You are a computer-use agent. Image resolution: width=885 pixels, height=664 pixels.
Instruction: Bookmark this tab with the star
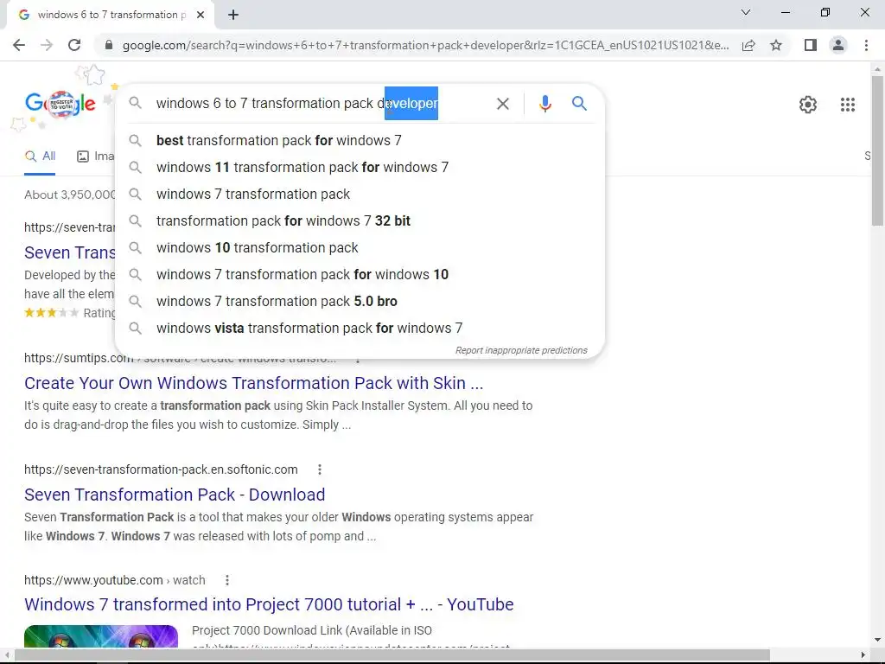[x=776, y=45]
